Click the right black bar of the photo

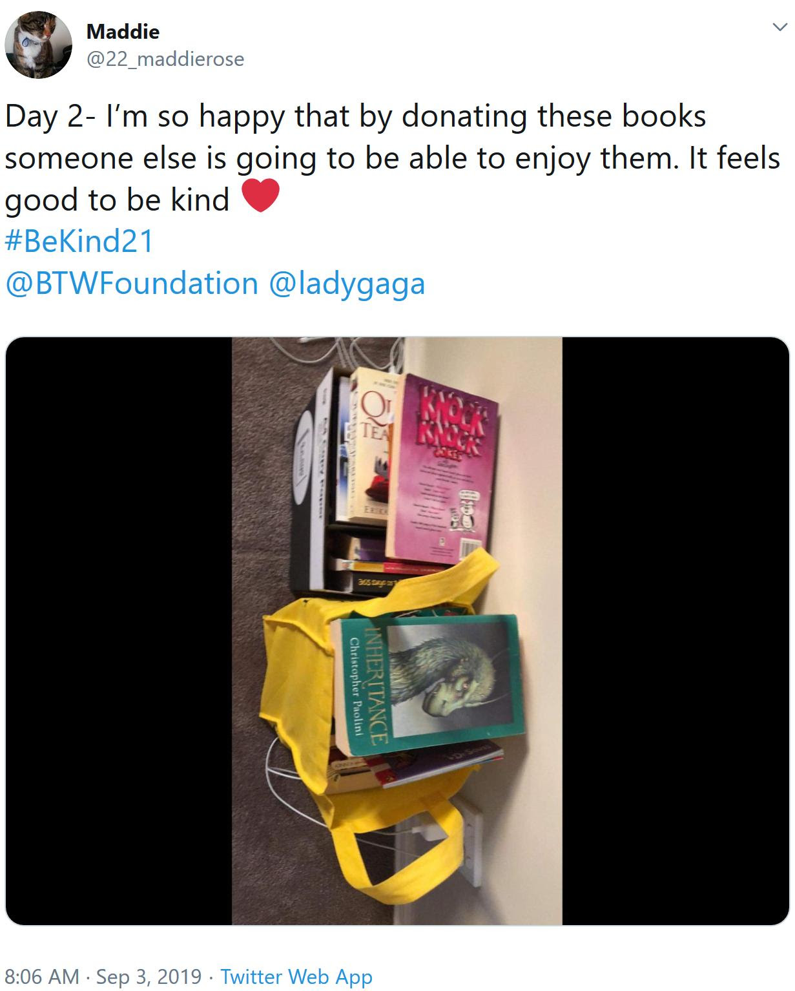tap(676, 631)
